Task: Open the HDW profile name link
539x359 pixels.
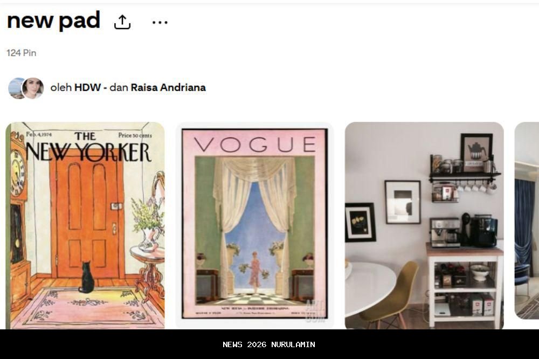Action: 88,87
